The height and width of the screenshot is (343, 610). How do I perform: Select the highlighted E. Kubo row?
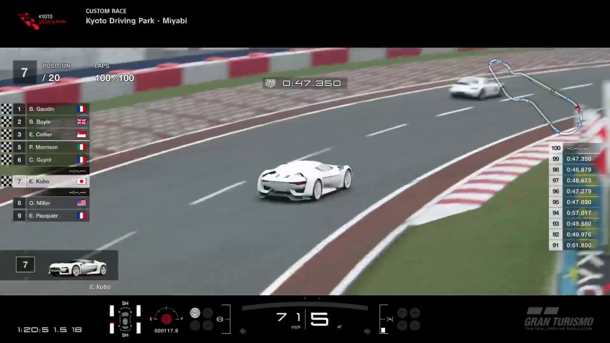pos(51,182)
